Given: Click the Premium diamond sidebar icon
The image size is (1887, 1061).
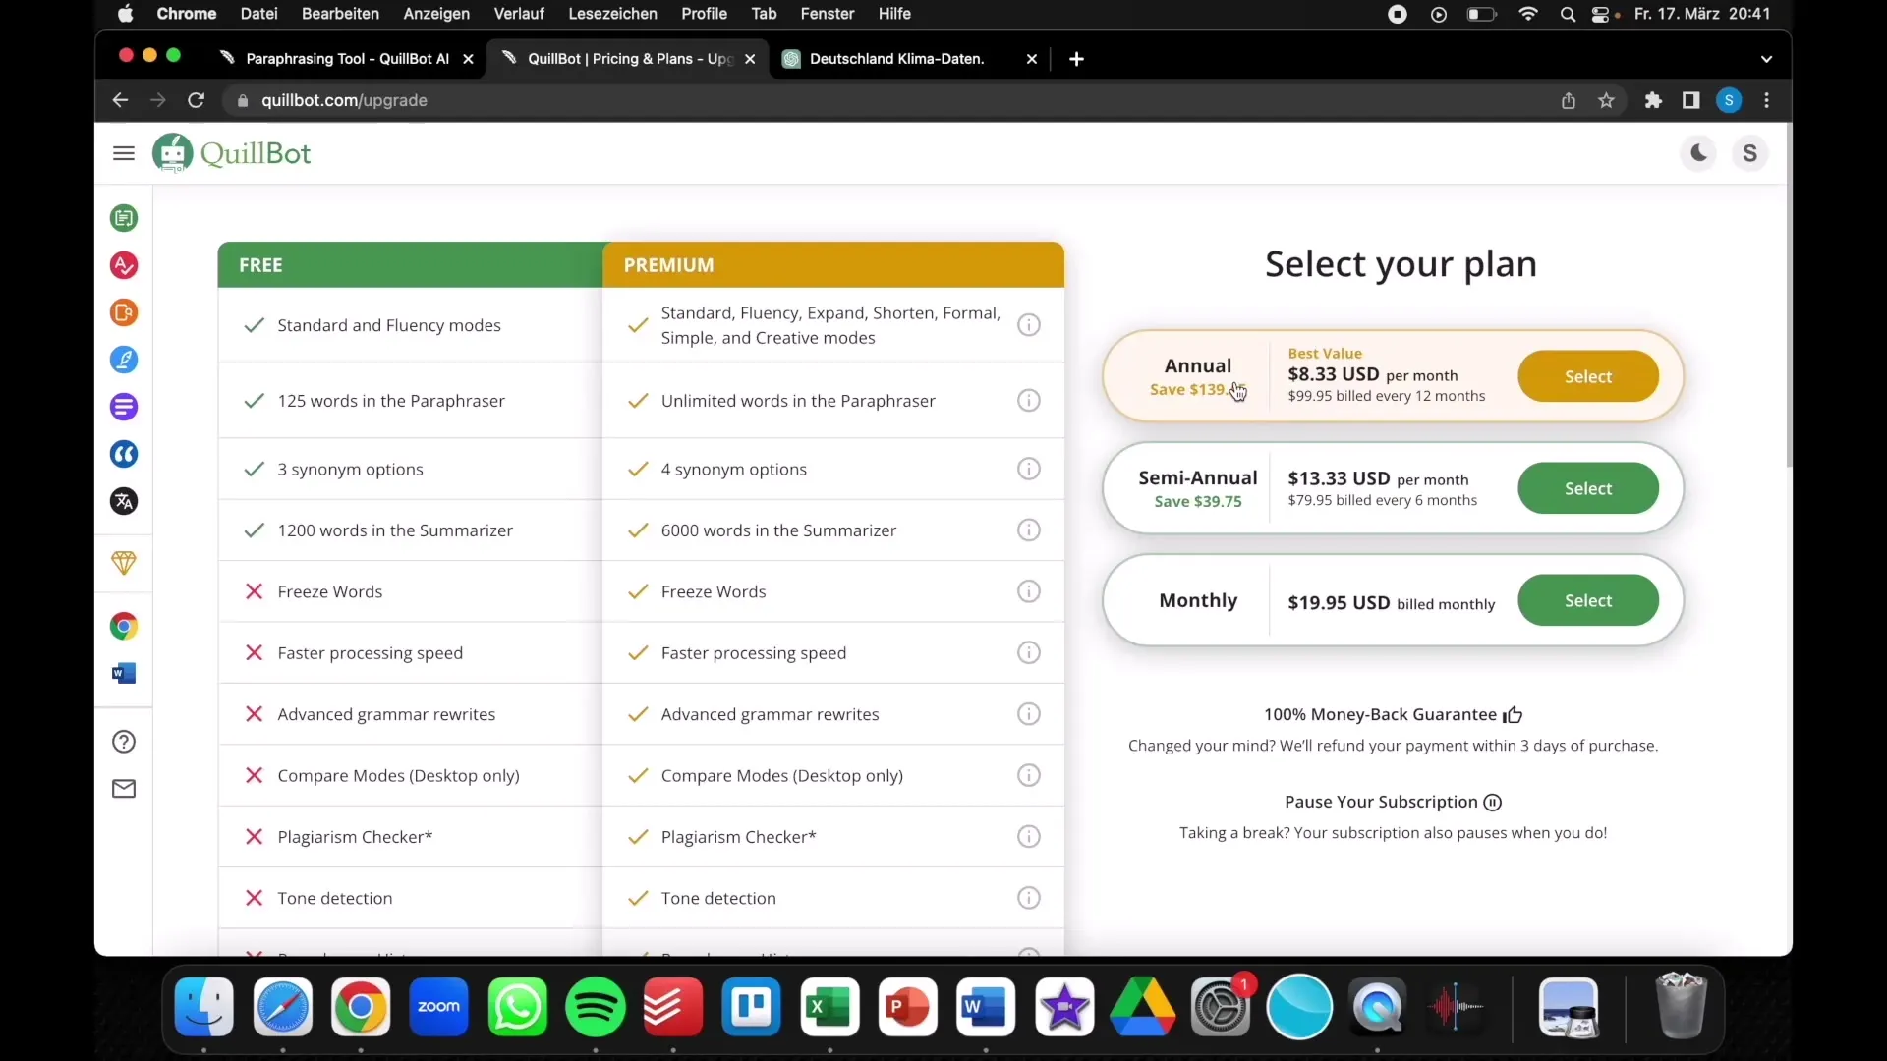Looking at the screenshot, I should click(x=124, y=563).
